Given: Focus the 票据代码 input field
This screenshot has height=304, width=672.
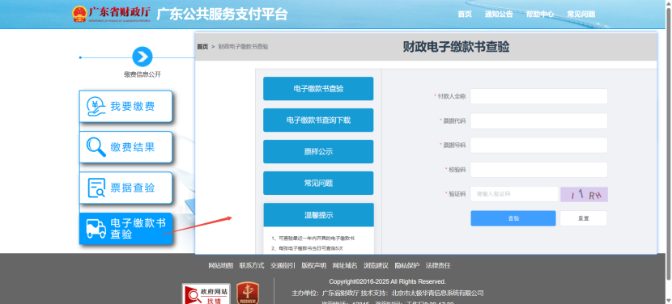Looking at the screenshot, I should coord(538,120).
